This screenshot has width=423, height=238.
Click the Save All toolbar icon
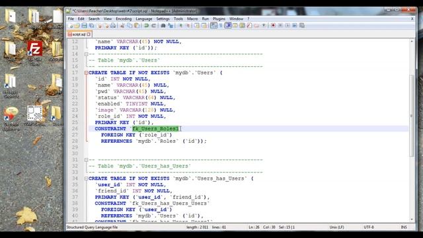[x=92, y=25]
